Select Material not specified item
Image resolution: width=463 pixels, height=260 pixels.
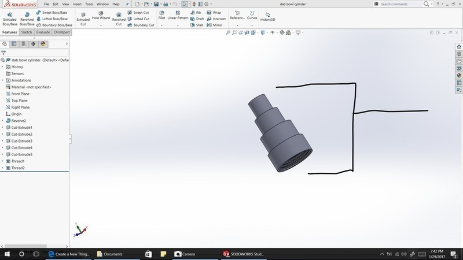click(x=28, y=87)
